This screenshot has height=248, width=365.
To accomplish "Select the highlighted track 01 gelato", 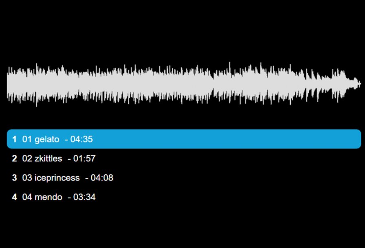I will click(184, 139).
